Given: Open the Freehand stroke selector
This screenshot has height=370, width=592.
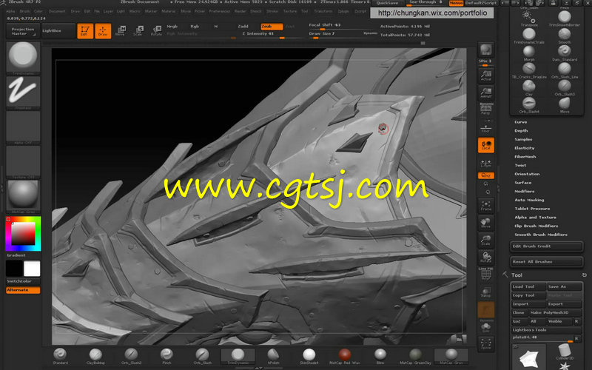Looking at the screenshot, I should (x=23, y=93).
